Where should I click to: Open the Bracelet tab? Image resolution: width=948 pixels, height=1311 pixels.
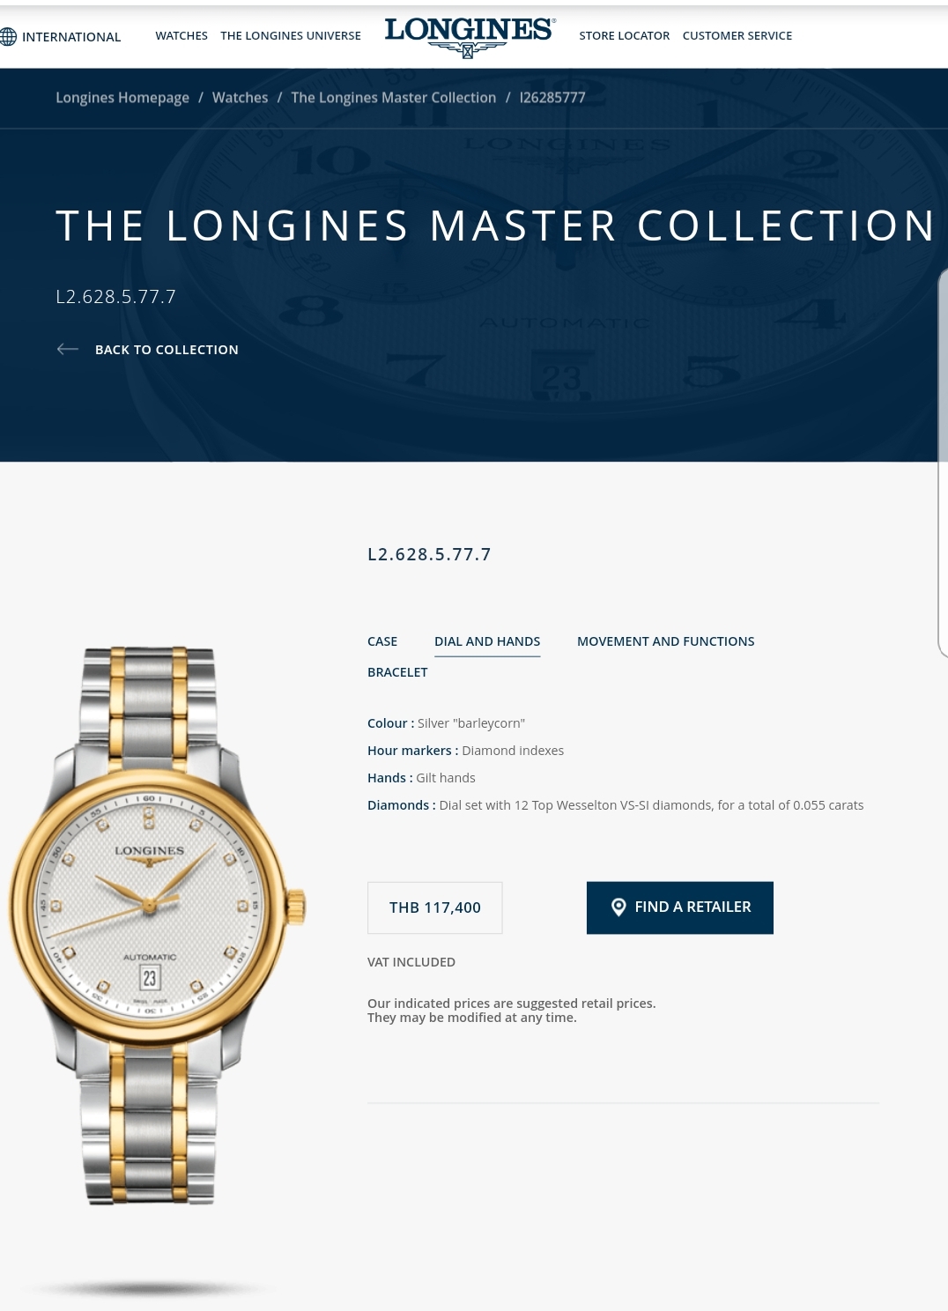coord(397,672)
